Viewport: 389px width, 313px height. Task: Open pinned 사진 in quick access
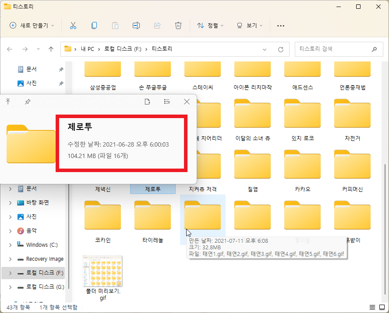click(31, 83)
